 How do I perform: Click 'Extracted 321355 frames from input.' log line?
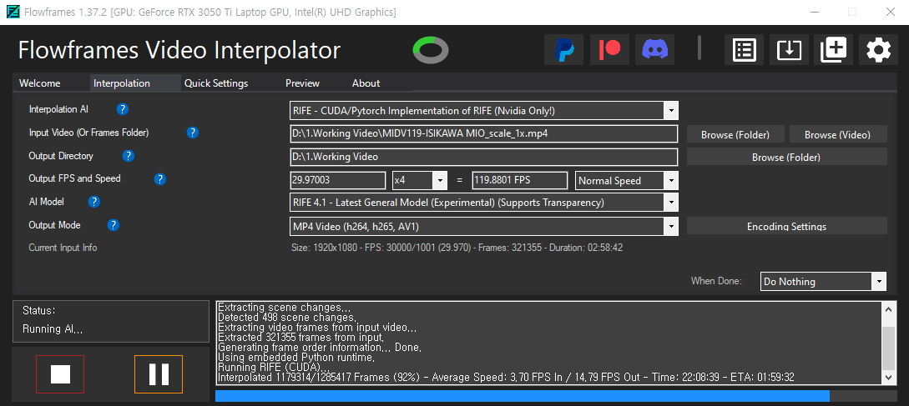[x=300, y=337]
